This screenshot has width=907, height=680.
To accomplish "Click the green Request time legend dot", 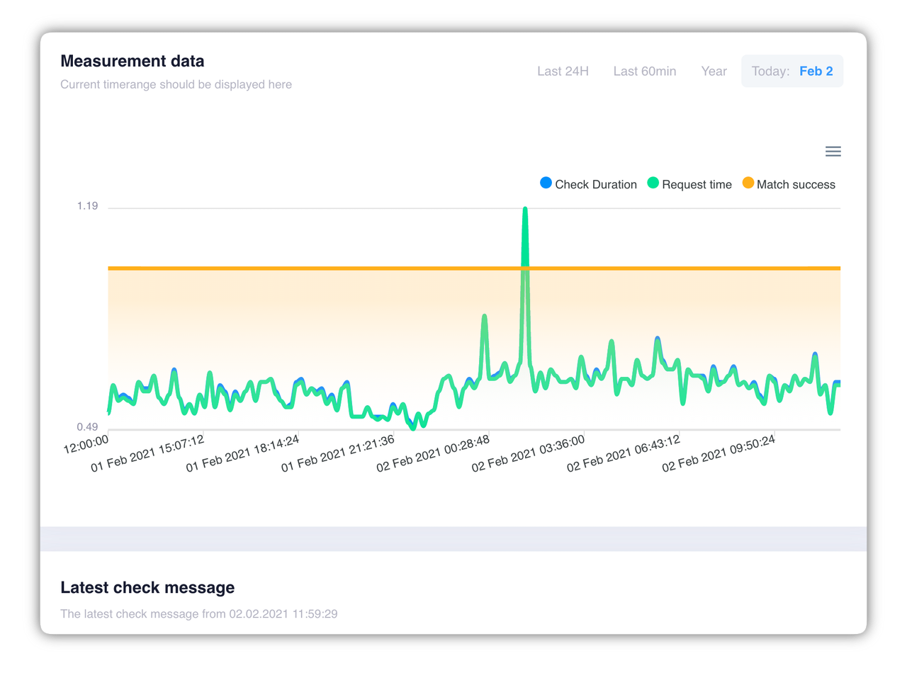I will [653, 183].
